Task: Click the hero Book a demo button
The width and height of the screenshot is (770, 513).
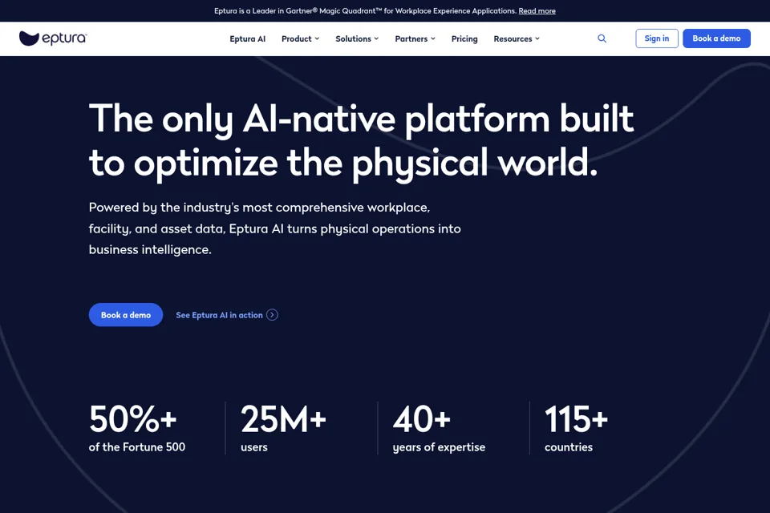Action: [x=126, y=315]
